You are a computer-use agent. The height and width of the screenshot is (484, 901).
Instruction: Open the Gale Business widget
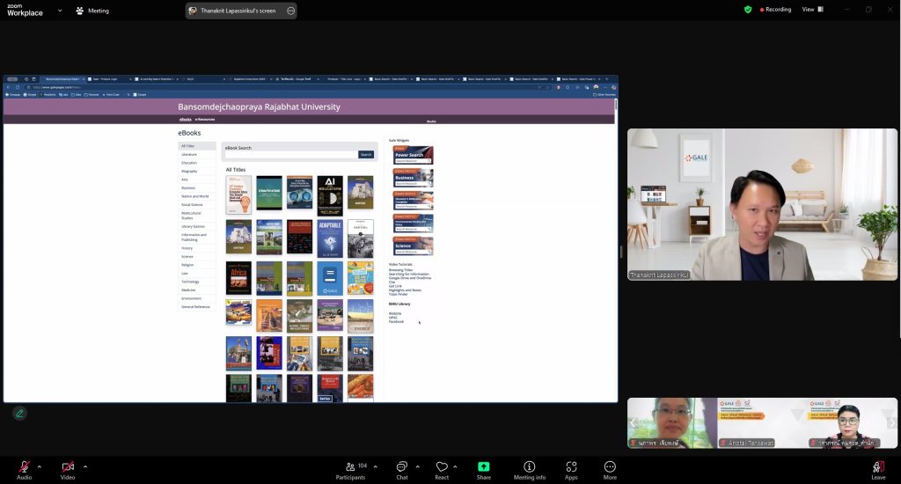coord(414,178)
